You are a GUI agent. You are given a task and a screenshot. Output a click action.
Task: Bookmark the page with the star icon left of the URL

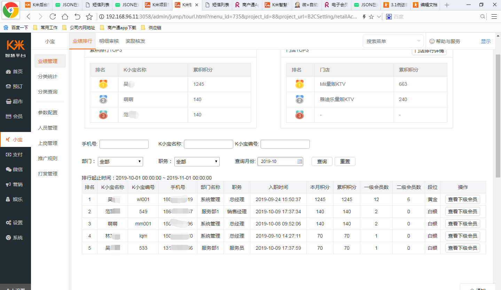89,17
